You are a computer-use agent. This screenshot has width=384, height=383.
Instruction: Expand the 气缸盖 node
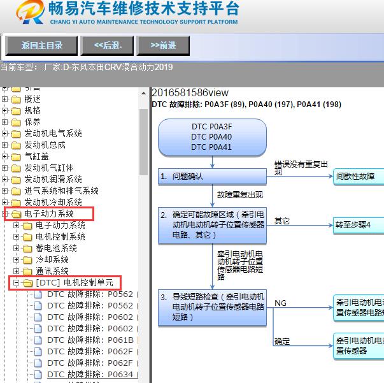(x=4, y=156)
